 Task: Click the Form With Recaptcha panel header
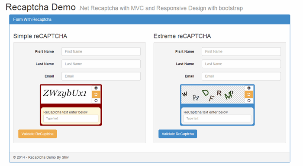click(x=150, y=19)
